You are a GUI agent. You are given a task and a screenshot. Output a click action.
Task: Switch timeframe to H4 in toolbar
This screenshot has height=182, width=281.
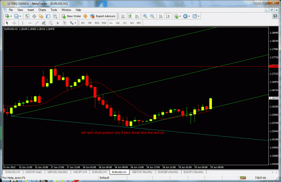(118, 23)
